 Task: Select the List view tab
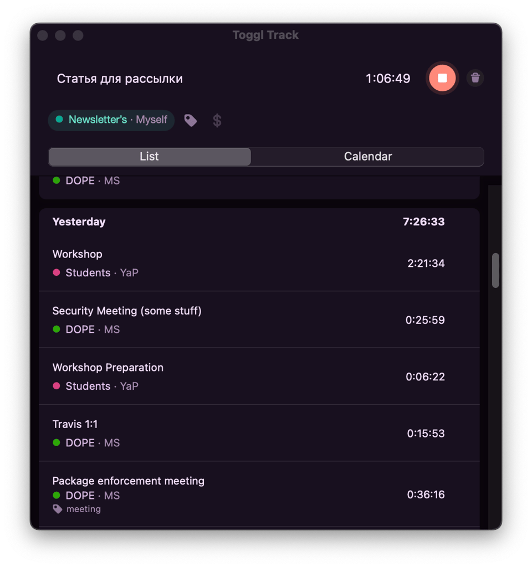click(150, 157)
